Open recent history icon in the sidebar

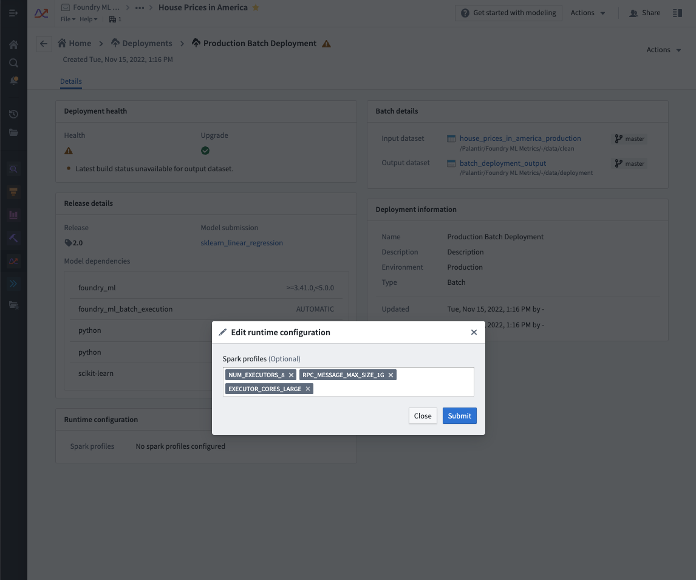[13, 114]
